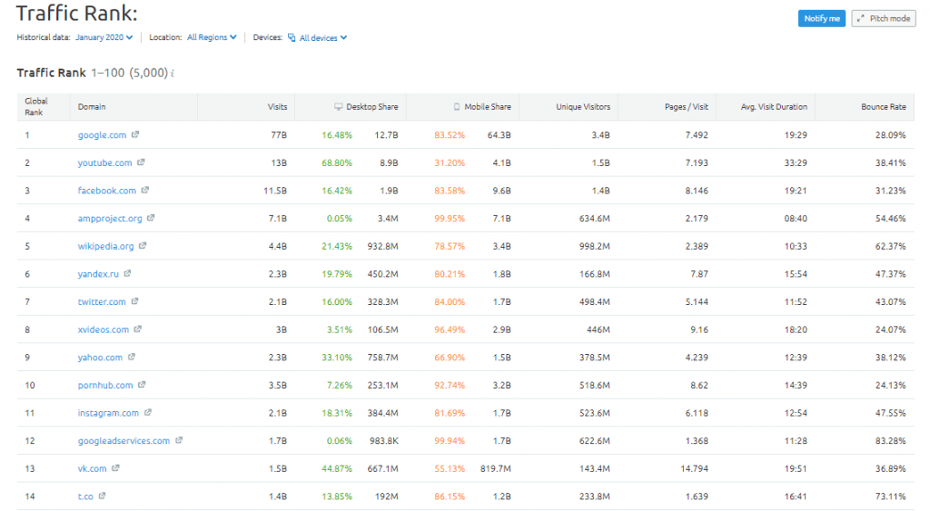Open external link icon beside googleadservices.com
The width and height of the screenshot is (930, 511).
(179, 440)
